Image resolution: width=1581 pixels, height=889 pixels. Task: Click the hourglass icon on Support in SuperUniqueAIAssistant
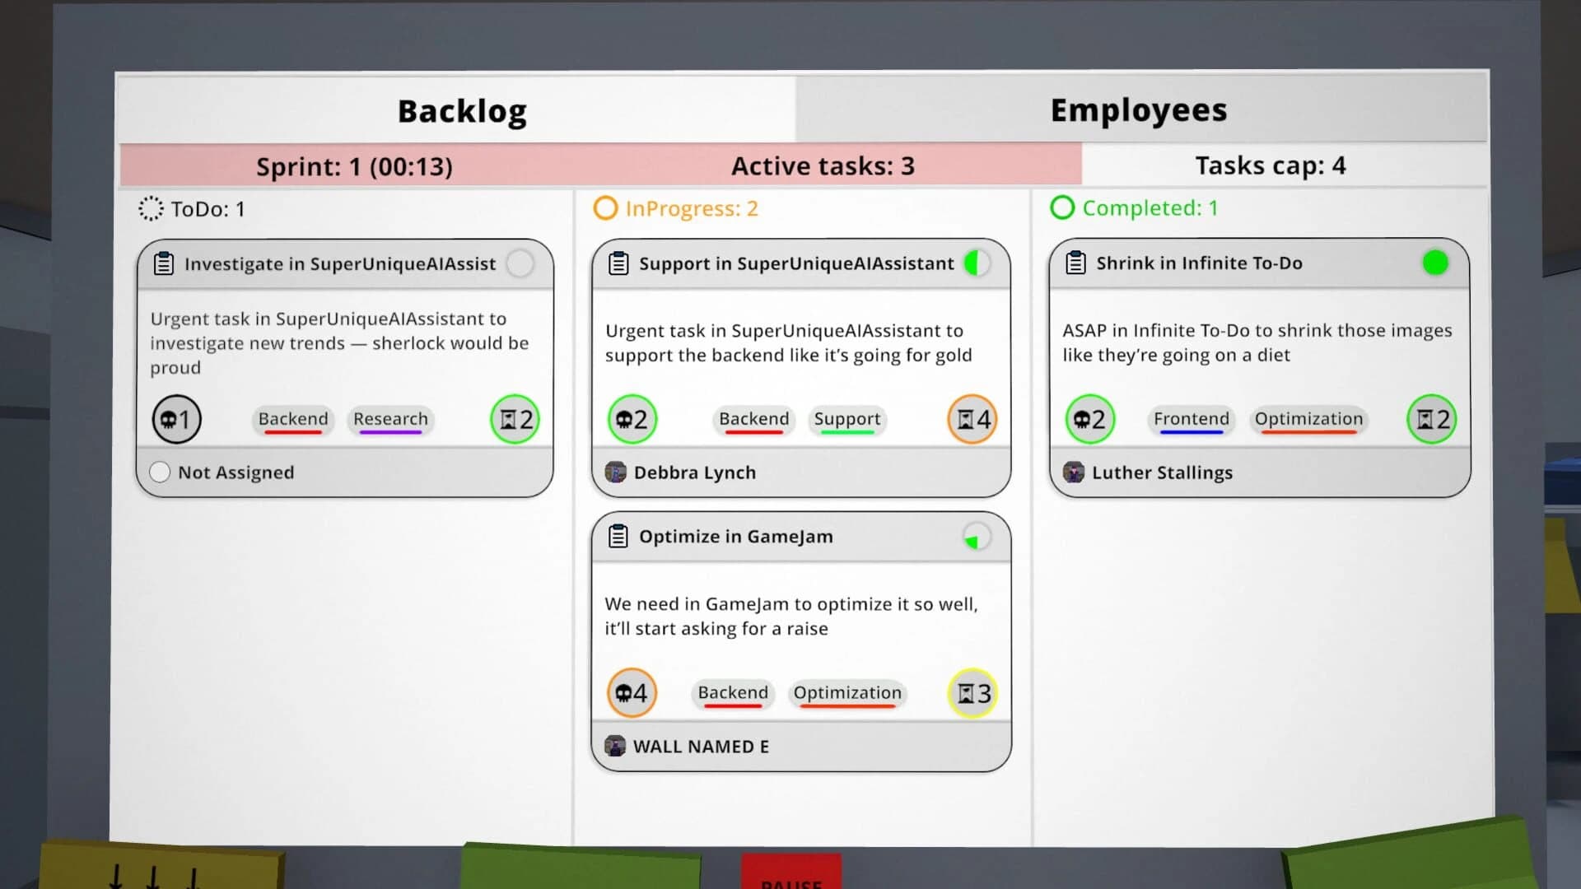[x=972, y=420]
